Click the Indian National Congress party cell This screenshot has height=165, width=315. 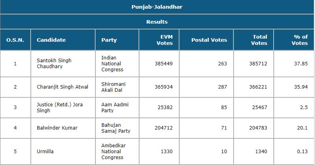point(112,63)
